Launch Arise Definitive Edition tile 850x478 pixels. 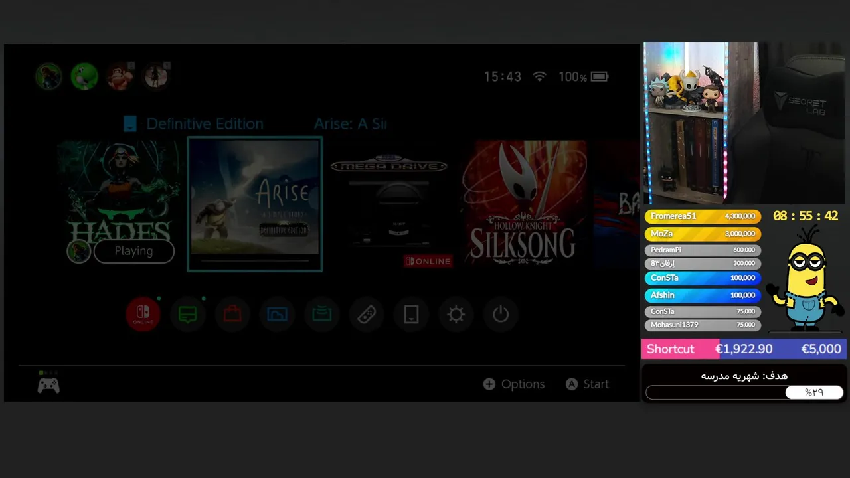255,204
